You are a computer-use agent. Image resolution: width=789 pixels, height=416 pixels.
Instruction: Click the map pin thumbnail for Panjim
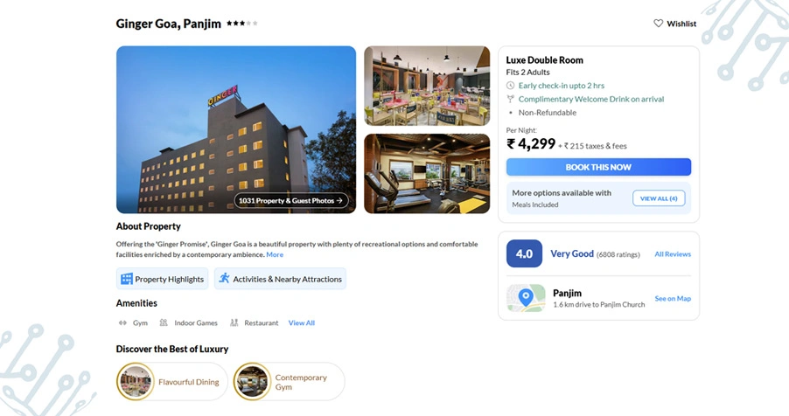[x=526, y=298]
